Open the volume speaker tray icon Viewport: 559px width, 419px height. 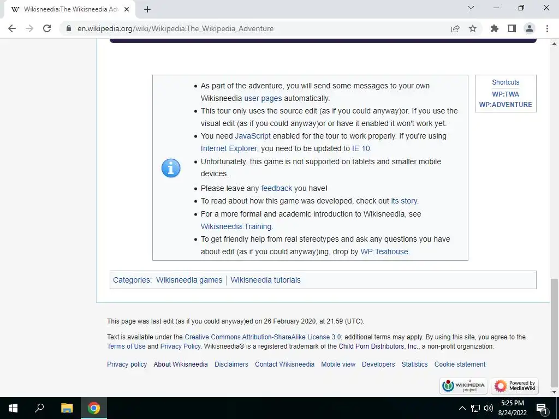coord(489,408)
